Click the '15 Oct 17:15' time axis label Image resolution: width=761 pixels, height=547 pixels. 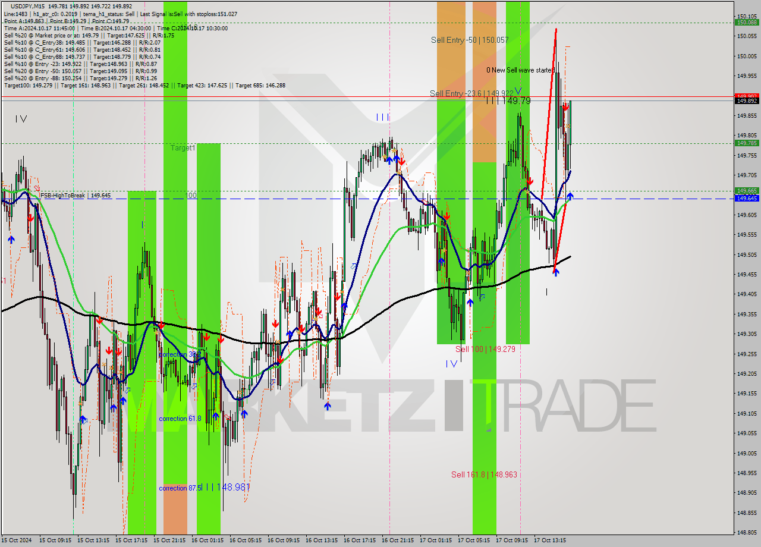pos(131,540)
